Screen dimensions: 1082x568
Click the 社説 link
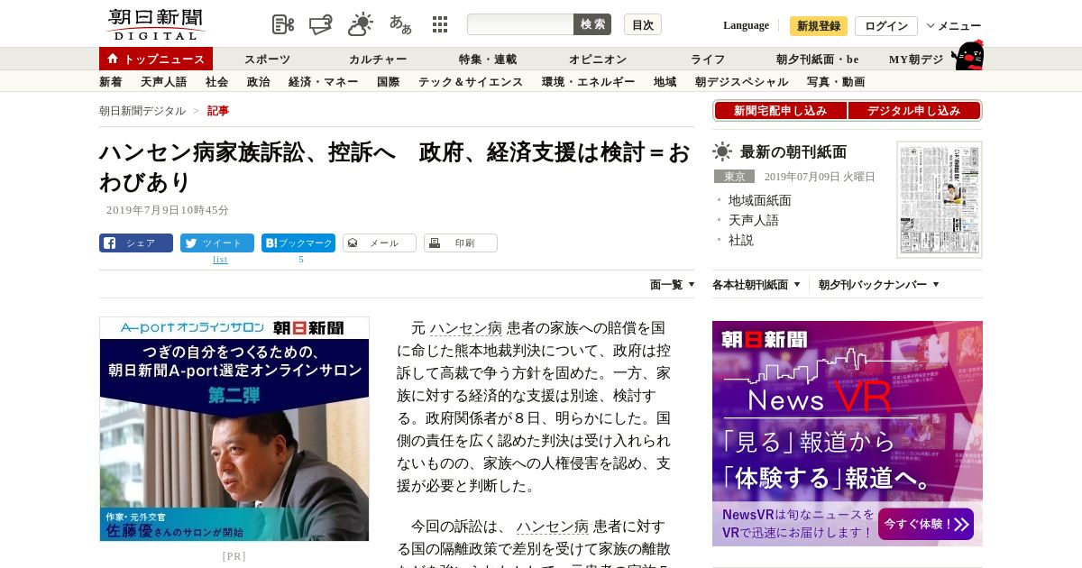click(741, 240)
